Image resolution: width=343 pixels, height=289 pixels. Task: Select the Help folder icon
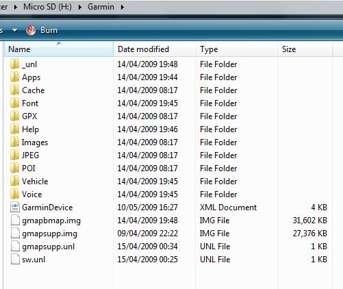point(14,129)
